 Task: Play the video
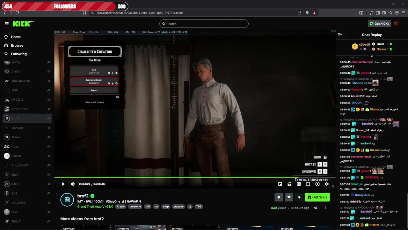pos(63,184)
